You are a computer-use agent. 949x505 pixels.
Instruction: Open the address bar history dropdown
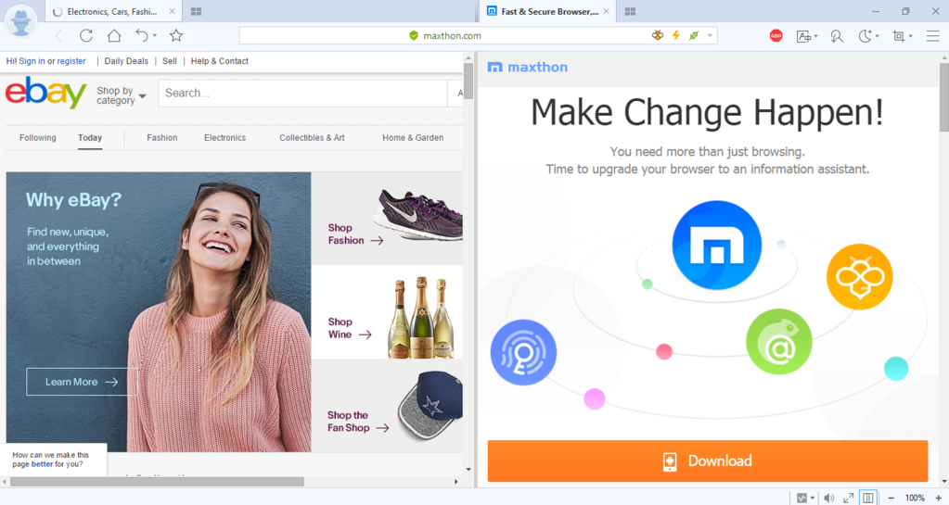pos(710,36)
